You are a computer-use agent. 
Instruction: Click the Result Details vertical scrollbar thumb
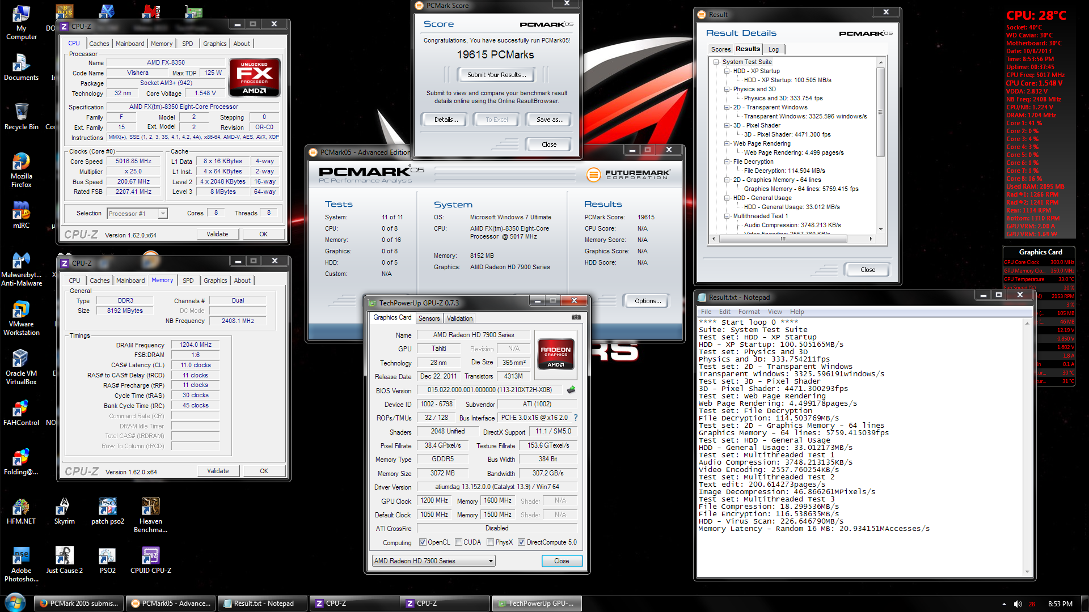[x=880, y=112]
